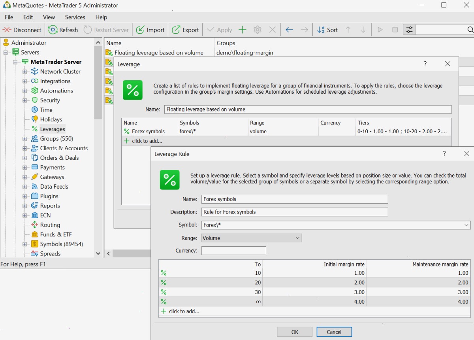The width and height of the screenshot is (474, 340).
Task: Open the Edit menu
Action: pos(28,17)
